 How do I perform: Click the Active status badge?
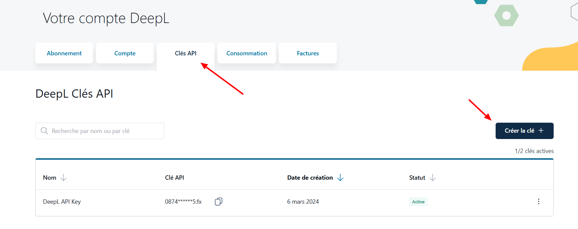coord(418,202)
